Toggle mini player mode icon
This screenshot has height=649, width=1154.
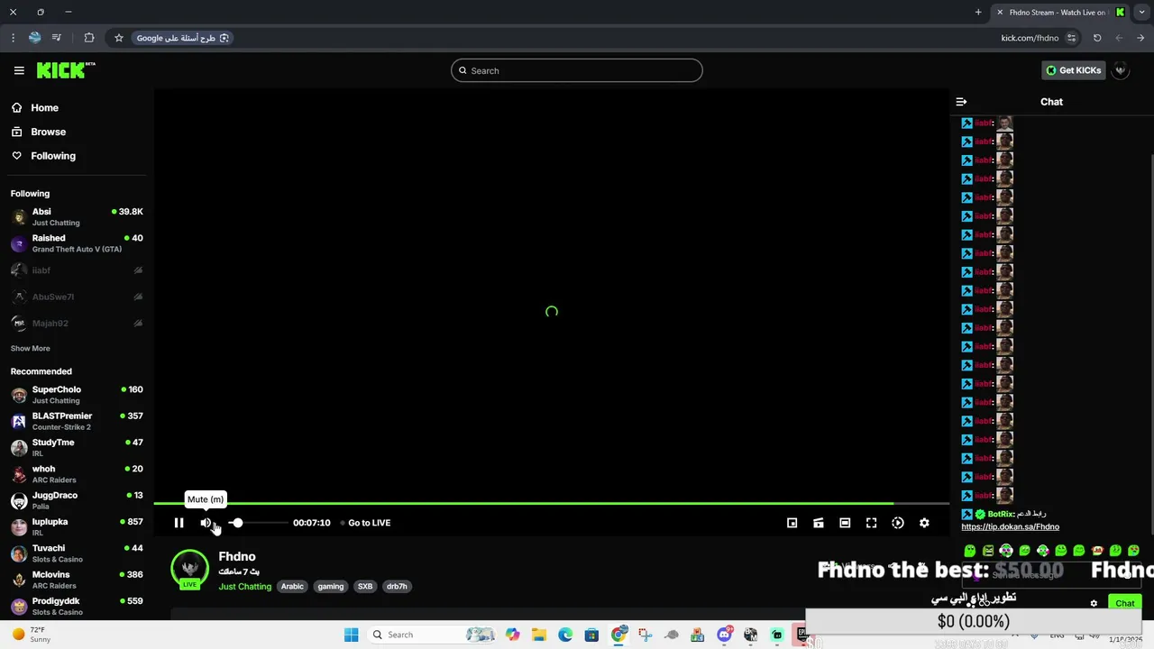click(x=792, y=523)
